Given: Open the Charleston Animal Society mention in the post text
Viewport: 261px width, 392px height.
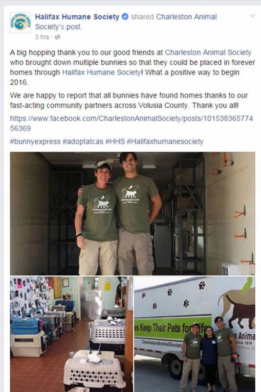Looking at the screenshot, I should (x=208, y=52).
